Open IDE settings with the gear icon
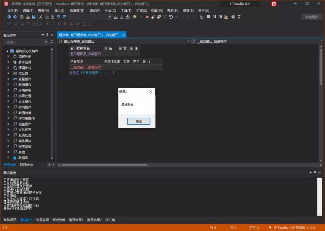Viewport: 325px width, 231px height. coord(233,17)
